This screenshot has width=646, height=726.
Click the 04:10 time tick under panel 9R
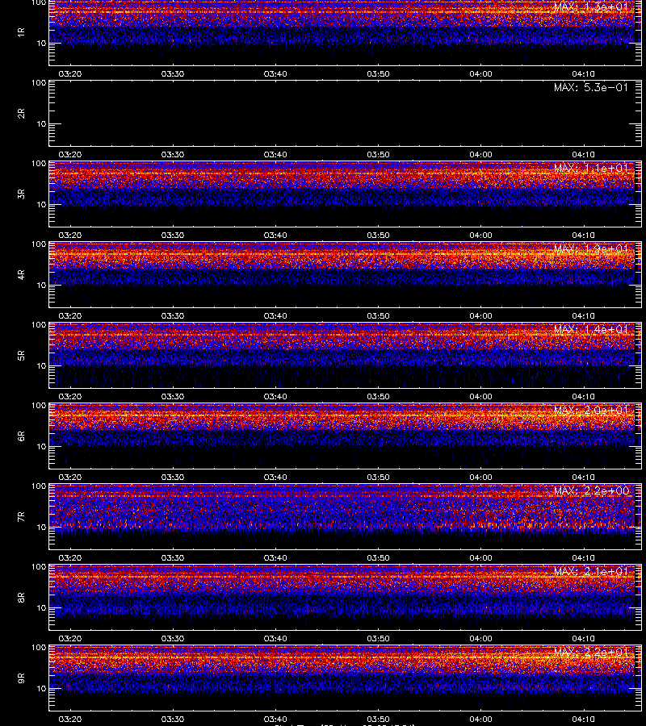(583, 719)
